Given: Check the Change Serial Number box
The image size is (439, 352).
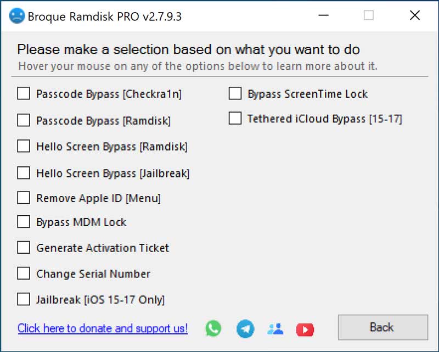Looking at the screenshot, I should 23,273.
